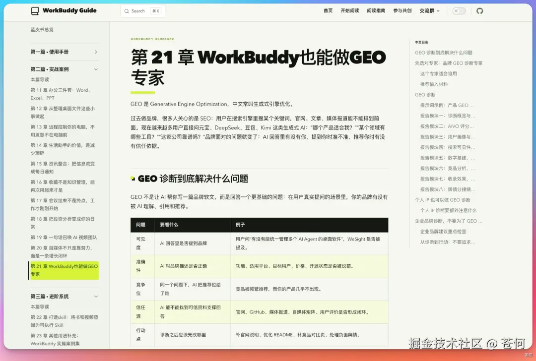Open chapter 第 20 章 自媒体不只是靠努力
536x361 pixels.
click(62, 252)
